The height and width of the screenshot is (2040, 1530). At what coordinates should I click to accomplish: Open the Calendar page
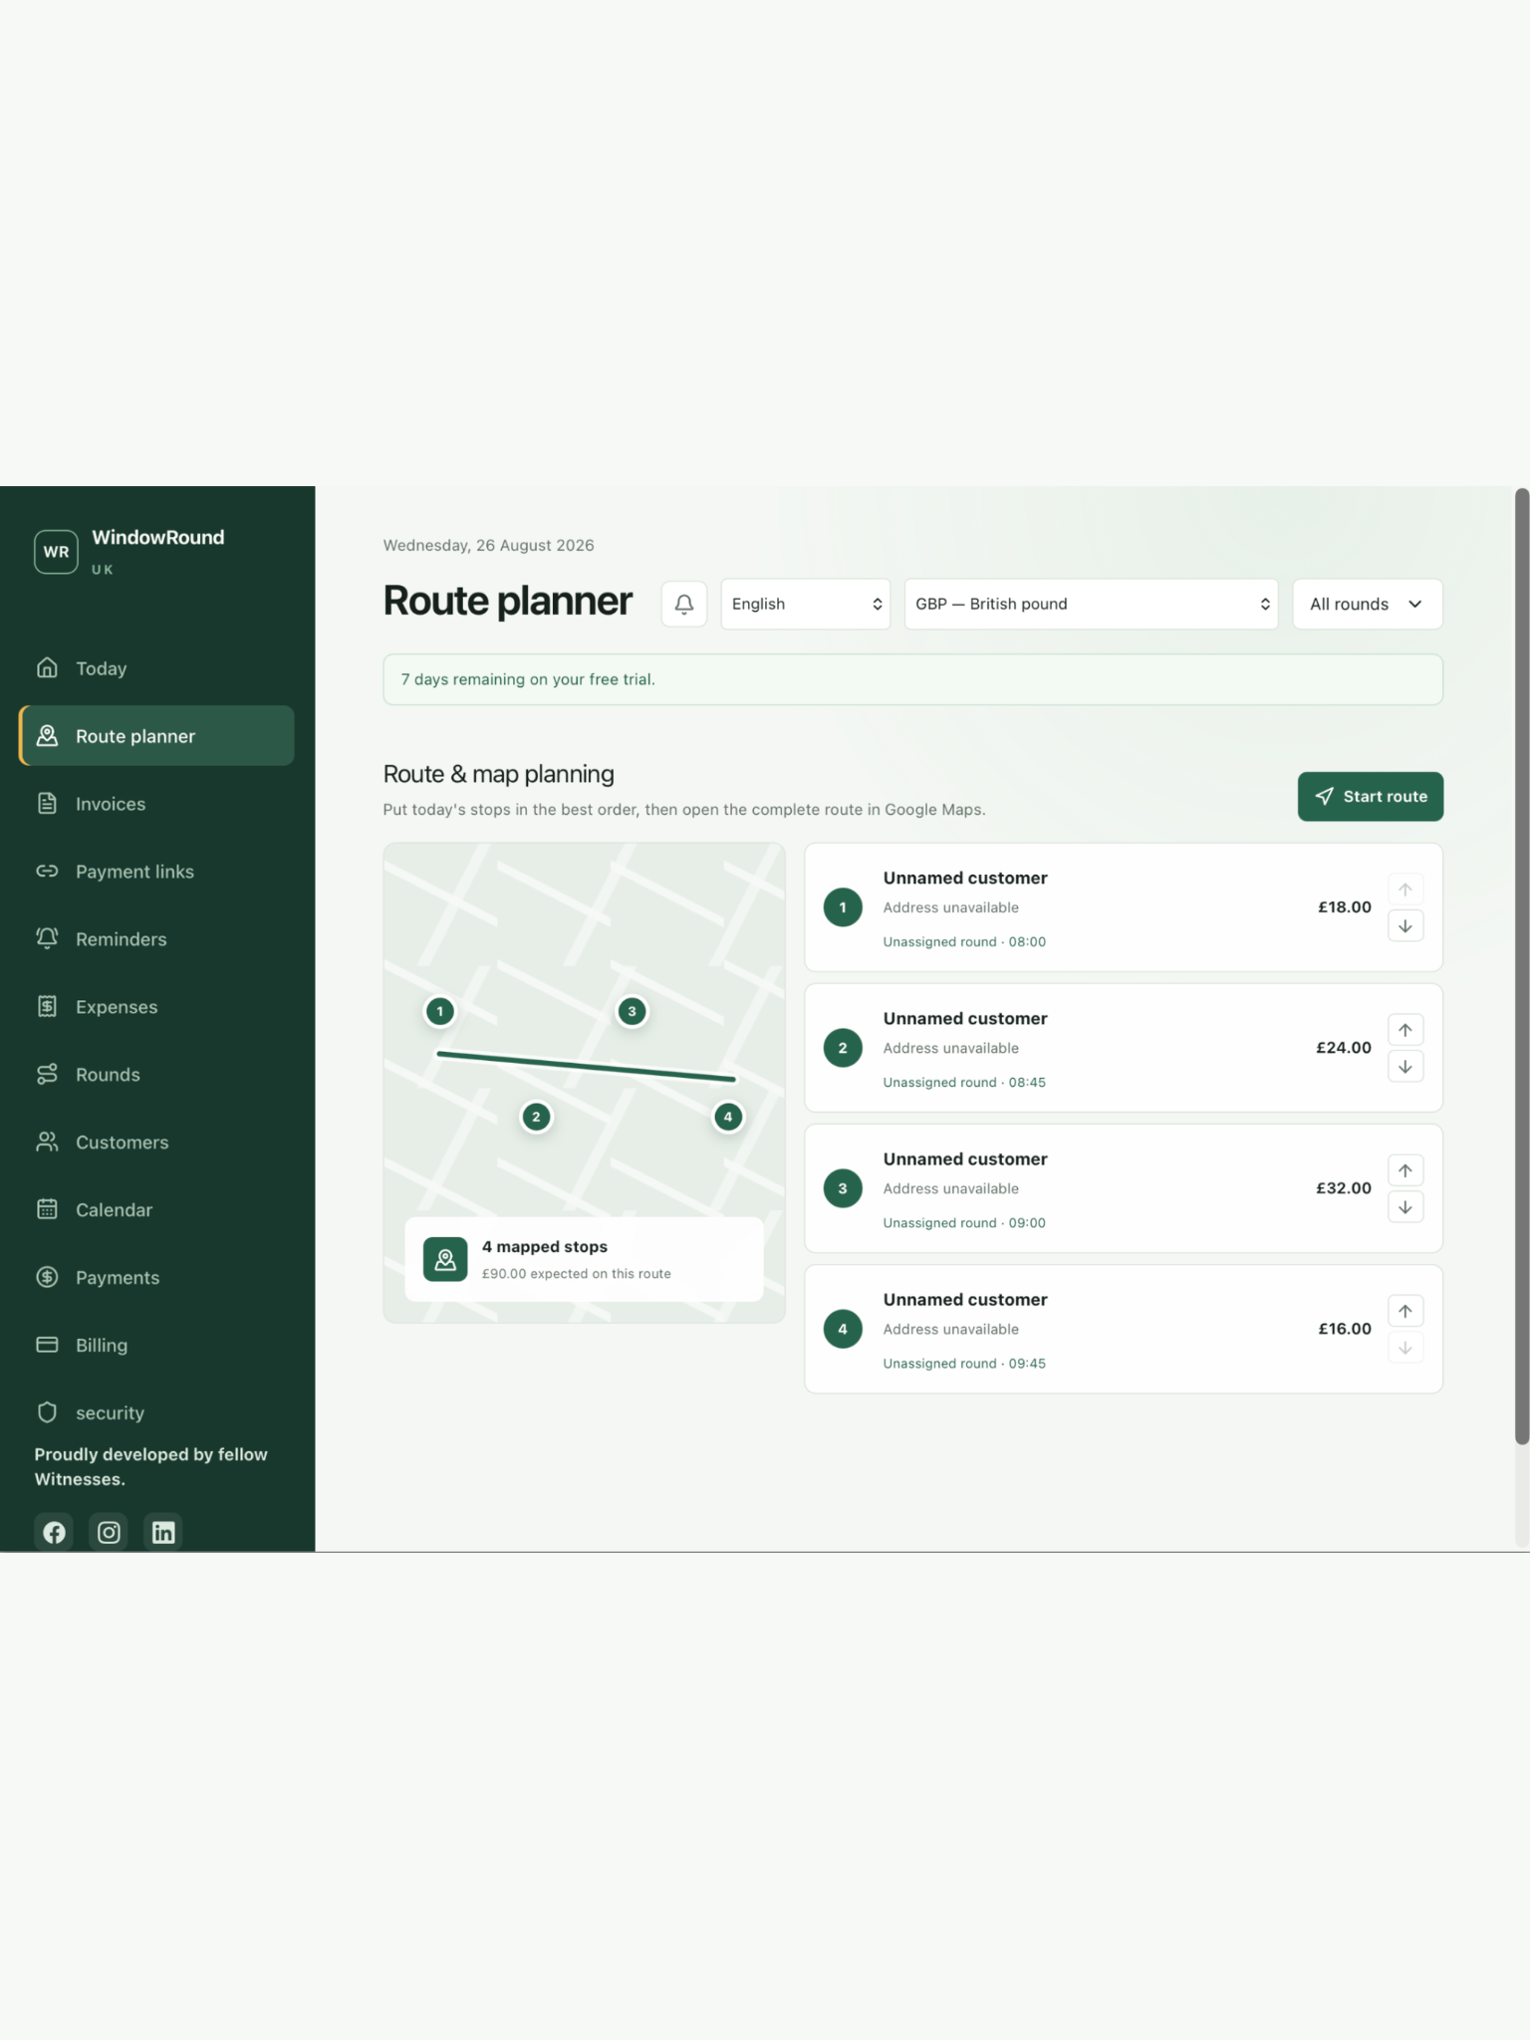point(156,1210)
